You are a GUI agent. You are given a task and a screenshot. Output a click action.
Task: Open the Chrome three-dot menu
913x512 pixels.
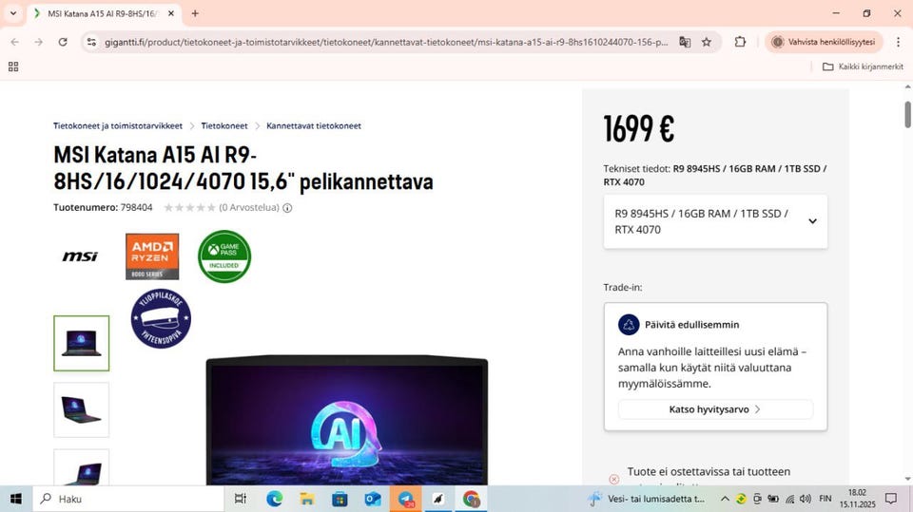point(898,42)
